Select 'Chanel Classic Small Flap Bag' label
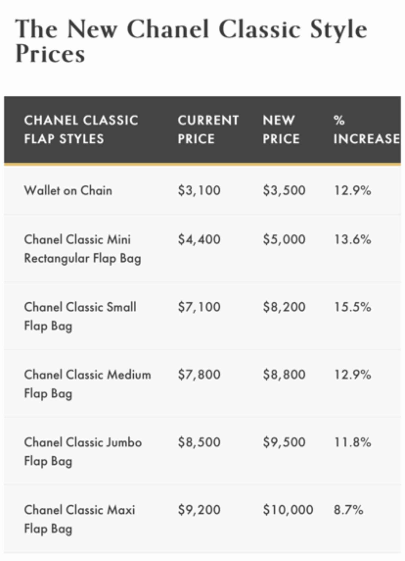 coord(80,317)
